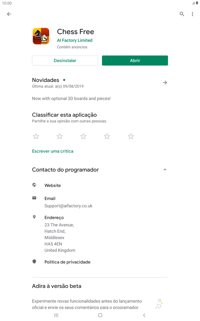The height and width of the screenshot is (321, 200).
Task: Open AI Factory Limited developer page
Action: pyautogui.click(x=75, y=40)
